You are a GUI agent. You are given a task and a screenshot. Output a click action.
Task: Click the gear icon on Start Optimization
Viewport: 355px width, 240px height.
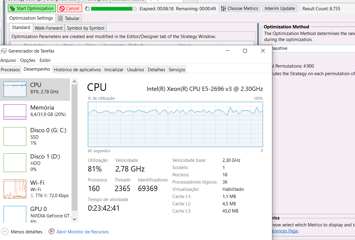point(12,8)
